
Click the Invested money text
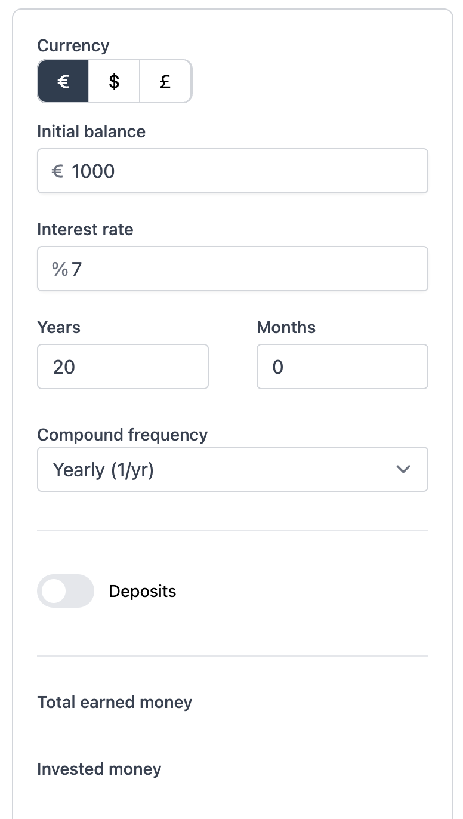pos(99,769)
